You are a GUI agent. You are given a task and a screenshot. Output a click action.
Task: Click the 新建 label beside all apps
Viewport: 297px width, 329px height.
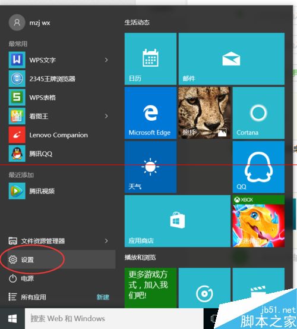click(x=103, y=297)
